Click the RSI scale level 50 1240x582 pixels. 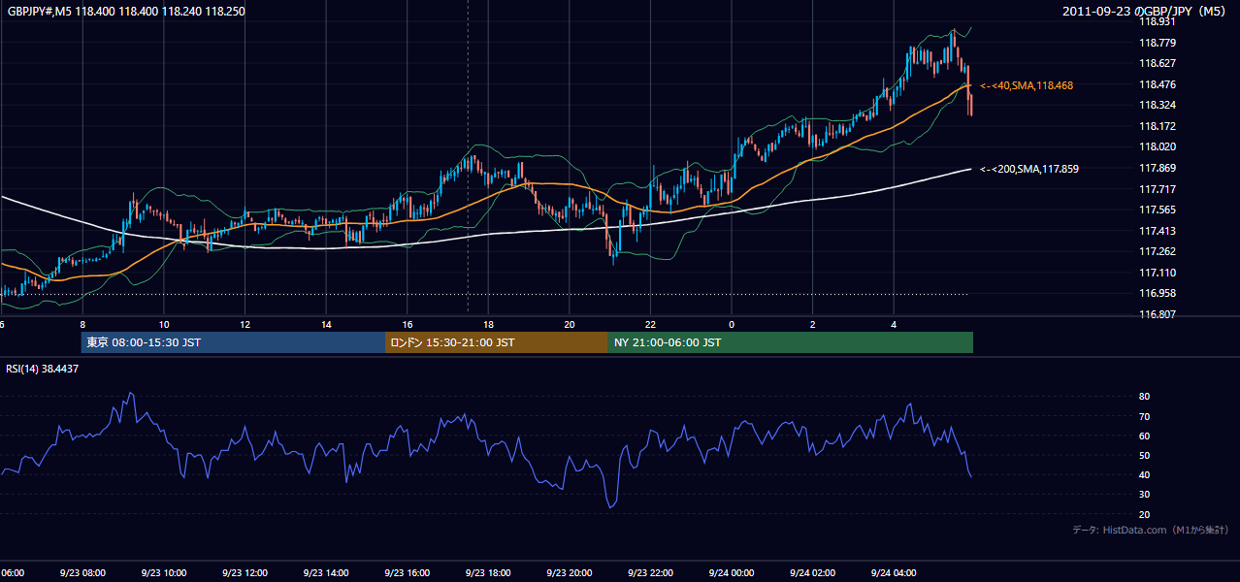click(1144, 455)
